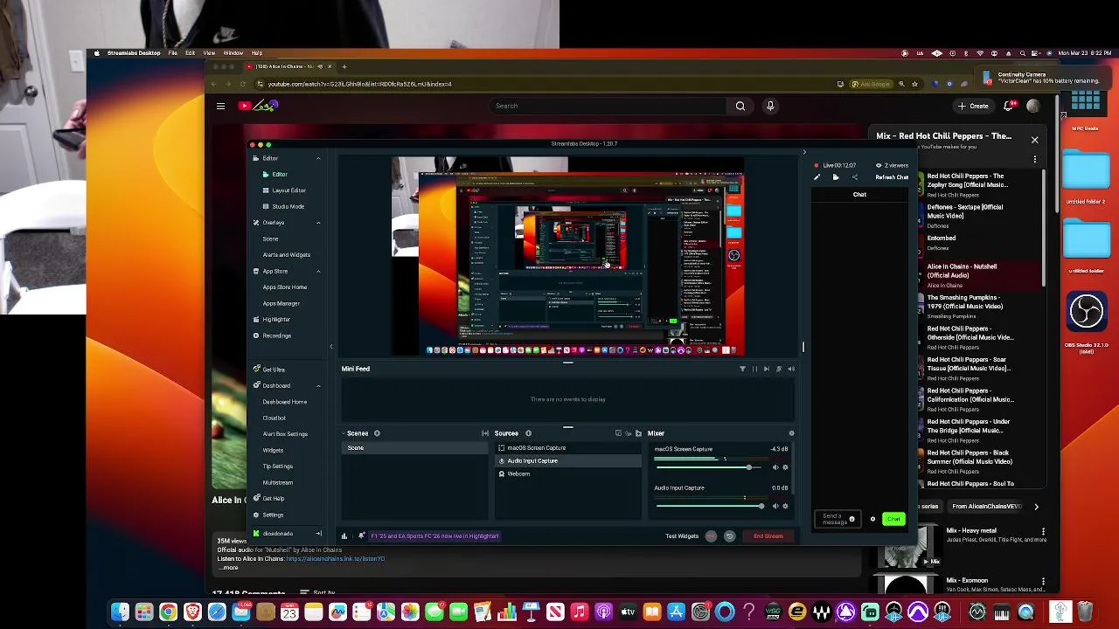
Task: Open the scene transitions icon beside Scenes
Action: 485,433
